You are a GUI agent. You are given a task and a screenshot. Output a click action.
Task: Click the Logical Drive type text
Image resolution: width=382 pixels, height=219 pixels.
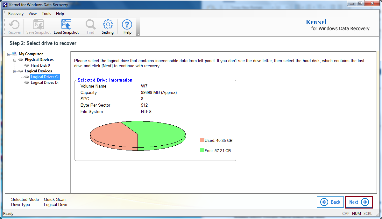(x=55, y=205)
